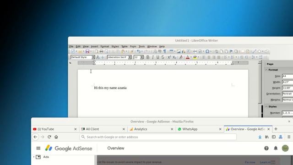Collapse the Styles section in Page sidebar
This screenshot has width=293, height=165.
tap(266, 106)
